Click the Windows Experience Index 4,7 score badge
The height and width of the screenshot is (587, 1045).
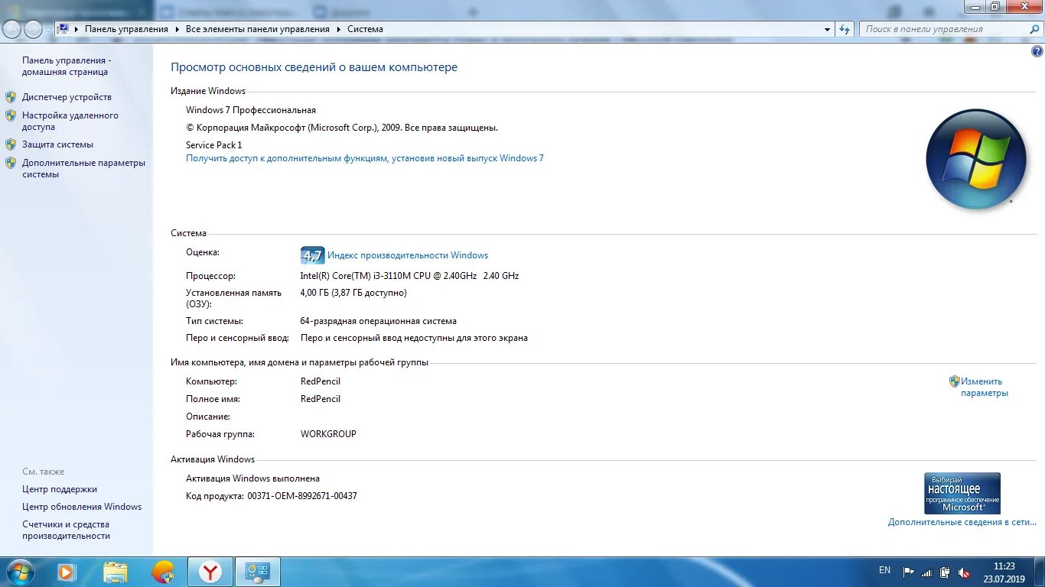pyautogui.click(x=312, y=255)
